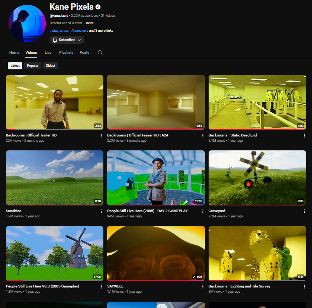
Task: Open three-dot menu for Graveyard video
Action: click(x=304, y=211)
